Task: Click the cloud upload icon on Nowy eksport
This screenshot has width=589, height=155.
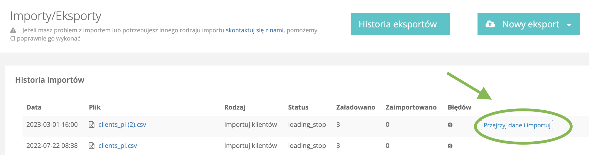Action: 490,24
